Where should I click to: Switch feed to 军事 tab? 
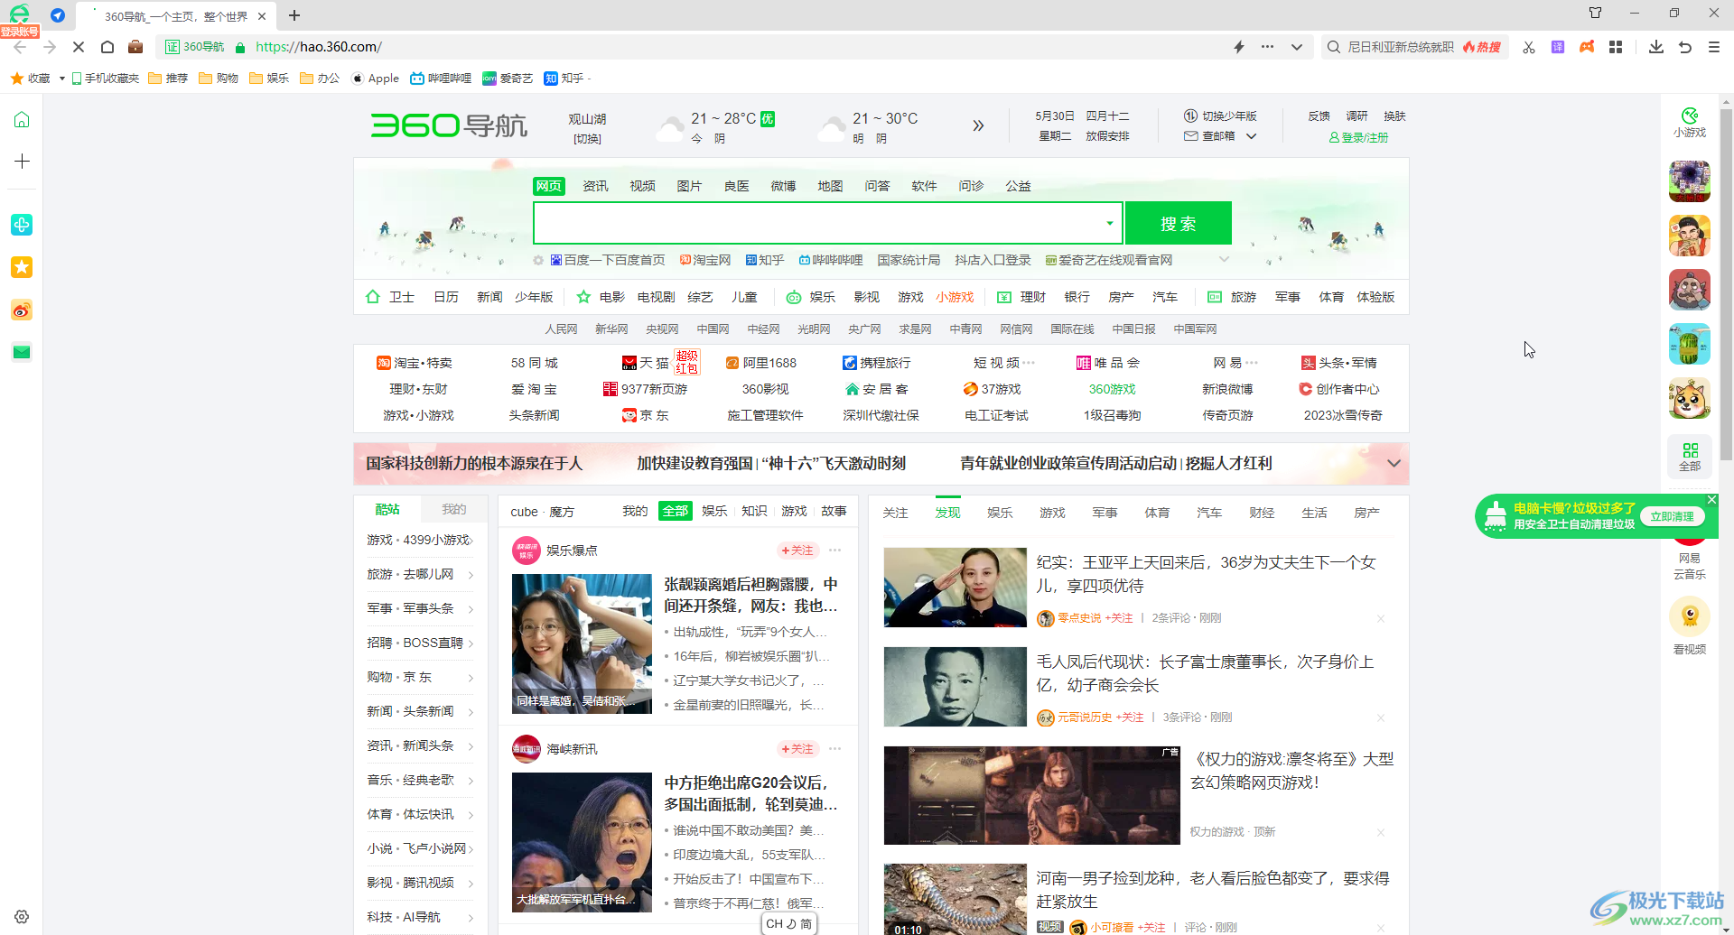[1105, 513]
